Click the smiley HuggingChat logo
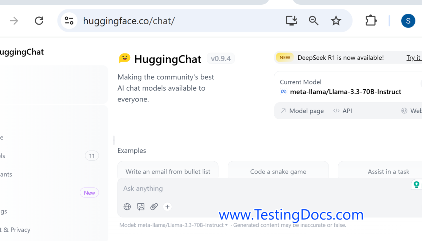The width and height of the screenshot is (422, 241). (124, 58)
